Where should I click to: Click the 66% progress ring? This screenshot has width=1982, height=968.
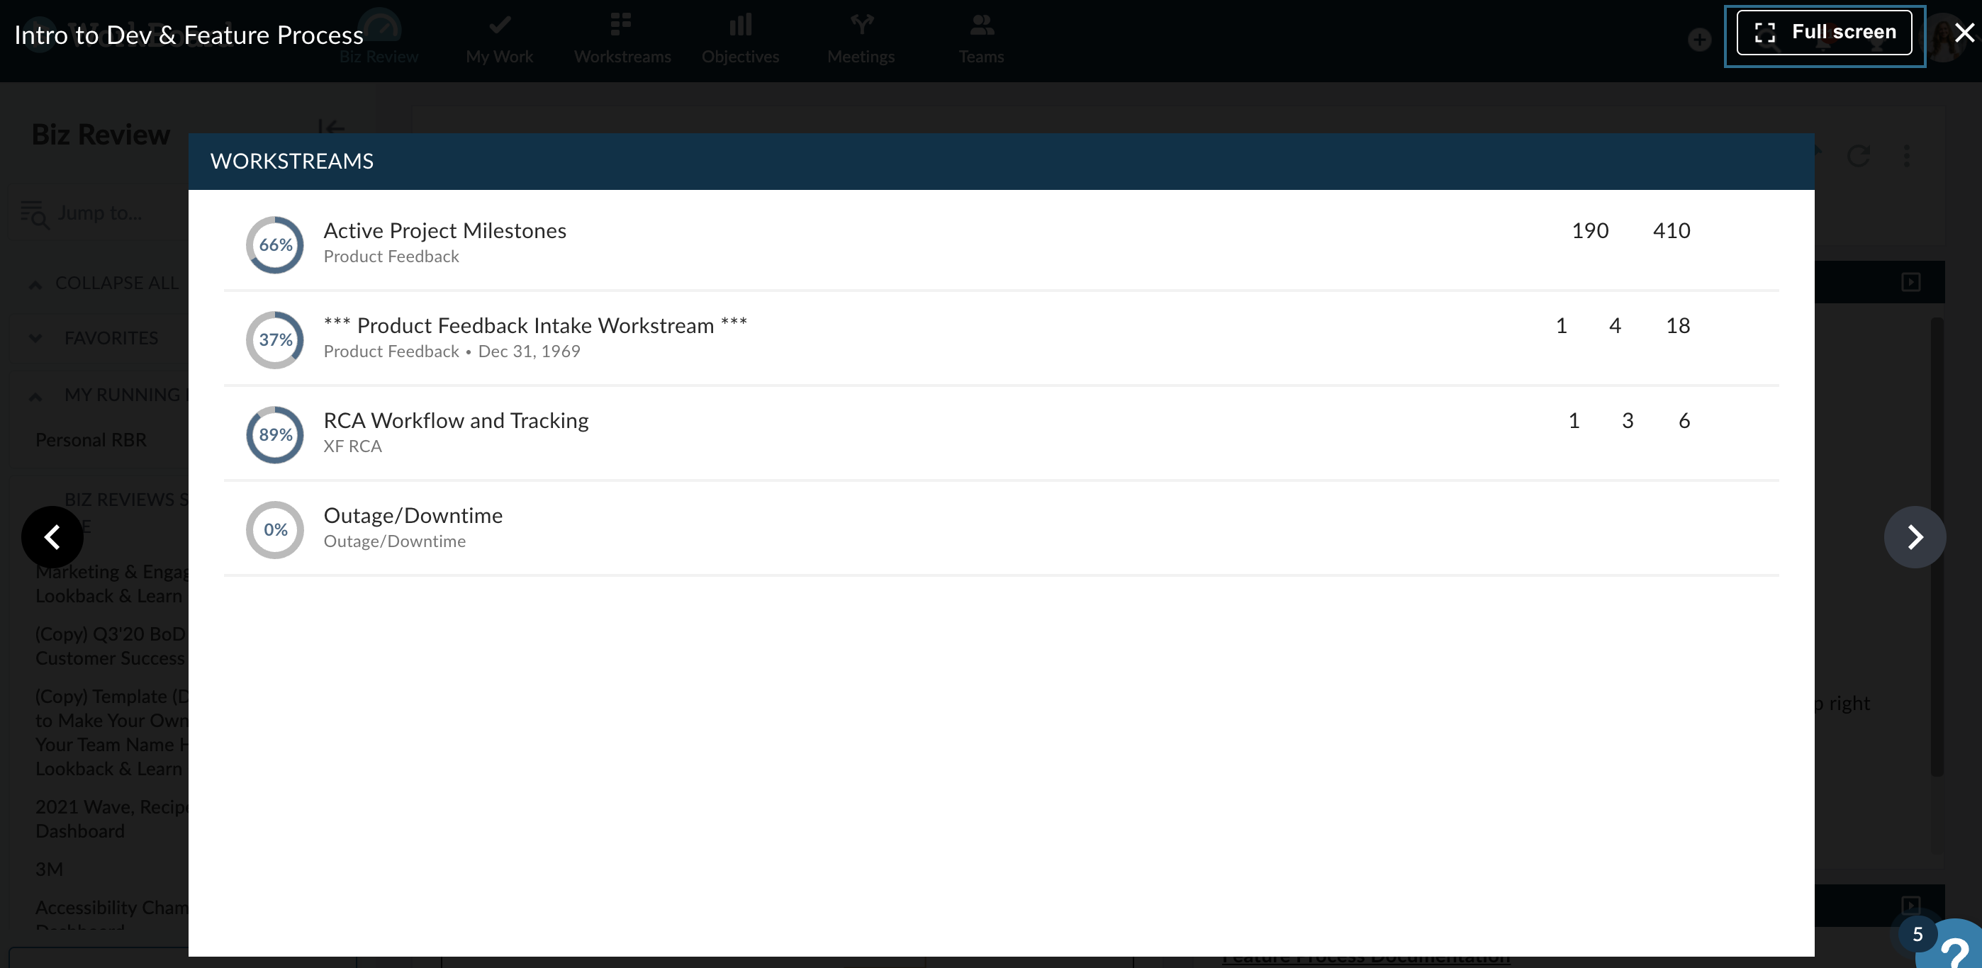(274, 244)
